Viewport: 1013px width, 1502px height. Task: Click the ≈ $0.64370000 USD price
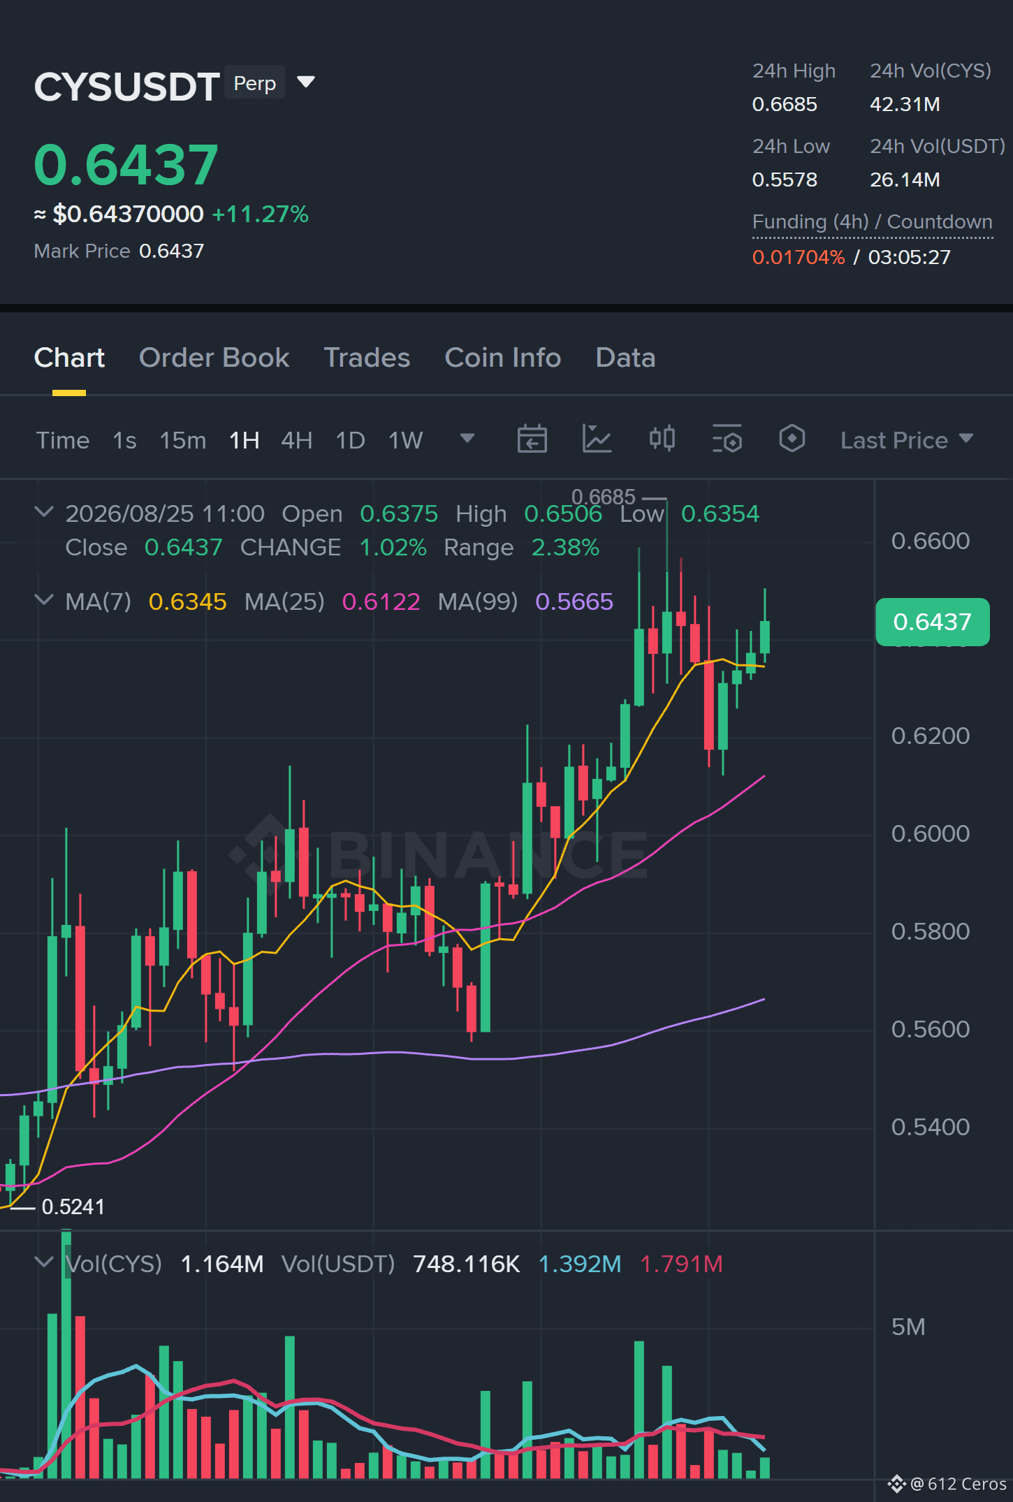(119, 214)
